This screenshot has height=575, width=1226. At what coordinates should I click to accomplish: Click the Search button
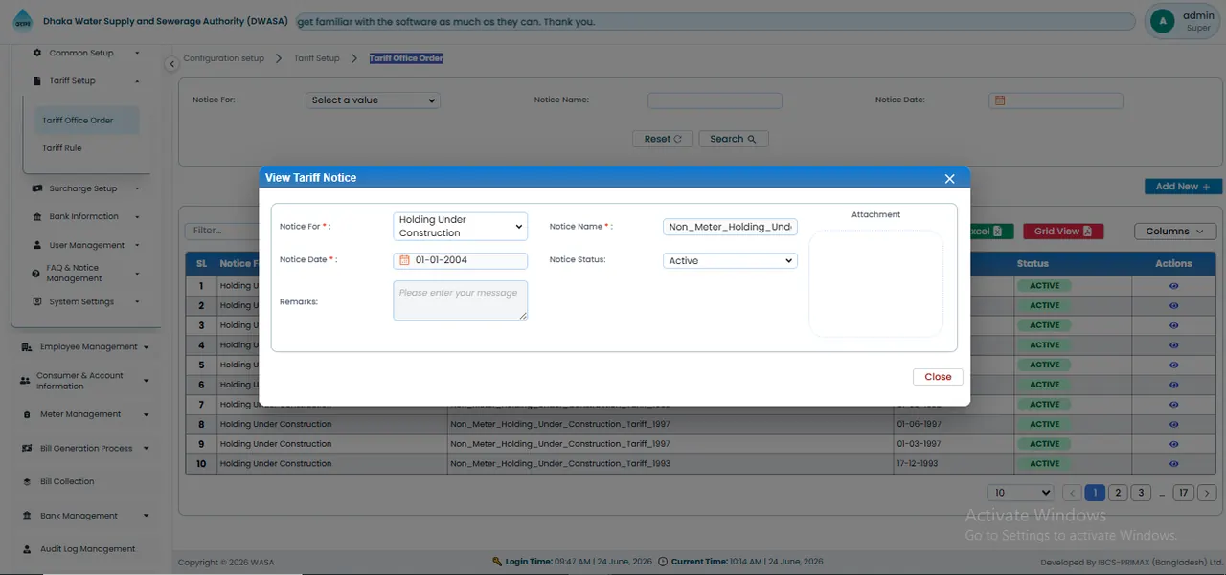[734, 139]
